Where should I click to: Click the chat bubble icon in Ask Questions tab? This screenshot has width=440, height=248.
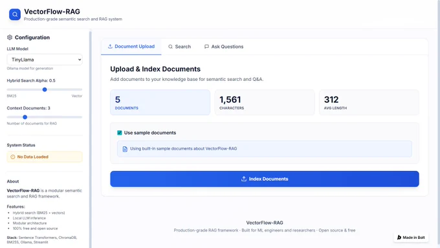click(206, 47)
